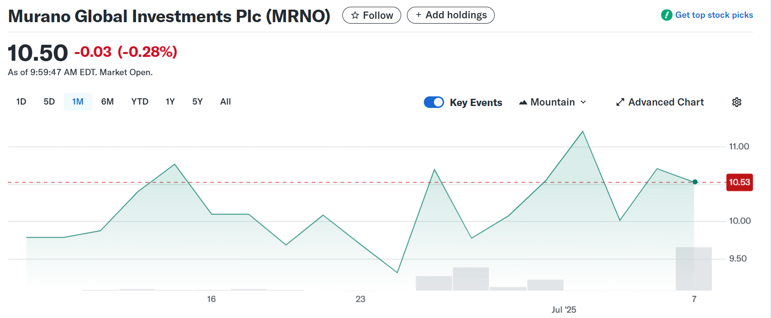Screen dimensions: 771x318
Task: Click the Jul '25 axis label
Action: click(564, 310)
